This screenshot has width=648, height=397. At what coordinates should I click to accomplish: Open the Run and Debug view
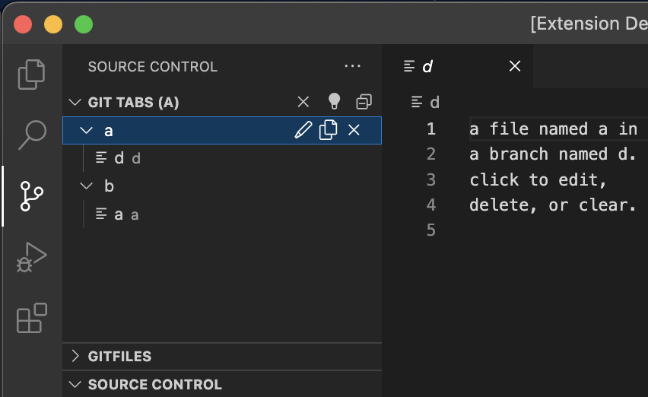coord(31,257)
